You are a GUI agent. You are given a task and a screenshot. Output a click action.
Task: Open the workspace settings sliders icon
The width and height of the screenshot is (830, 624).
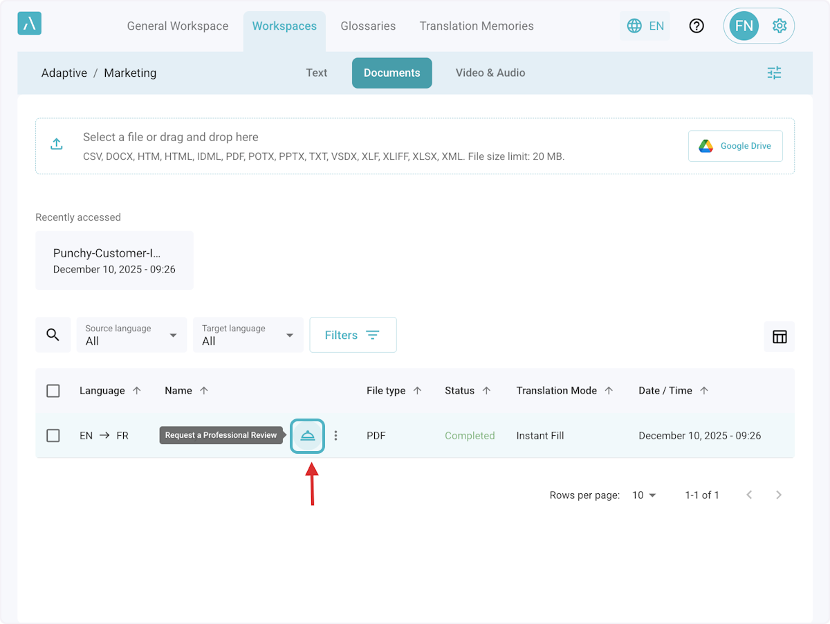pyautogui.click(x=774, y=73)
